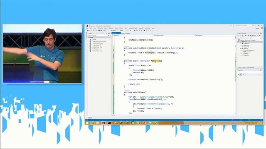Viewport: 266px width, 149px height.
Task: Switch to the Form1.cs [Design] tab
Action: point(126,33)
